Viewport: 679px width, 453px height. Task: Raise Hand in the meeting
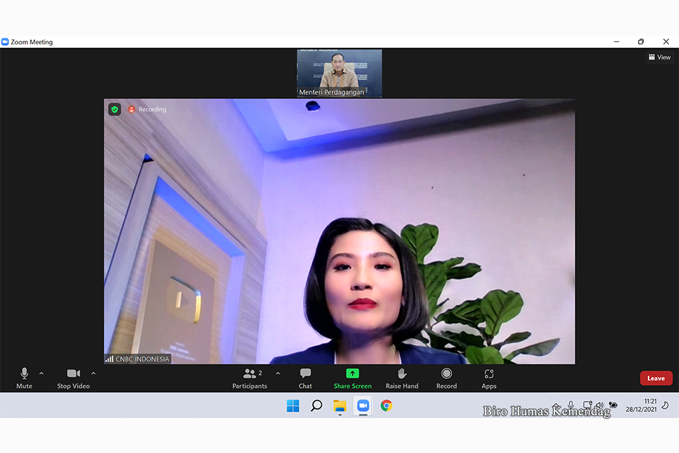[402, 377]
